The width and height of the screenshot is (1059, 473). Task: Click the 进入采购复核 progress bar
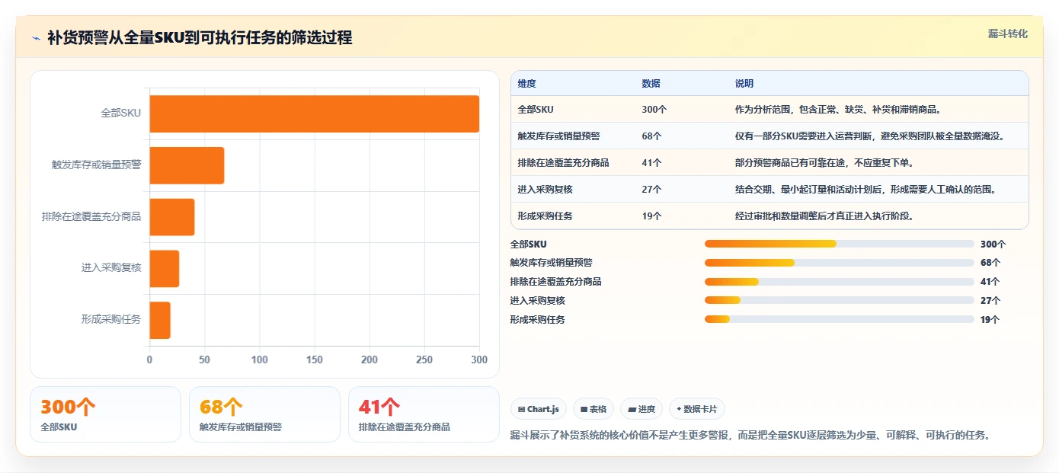(839, 301)
